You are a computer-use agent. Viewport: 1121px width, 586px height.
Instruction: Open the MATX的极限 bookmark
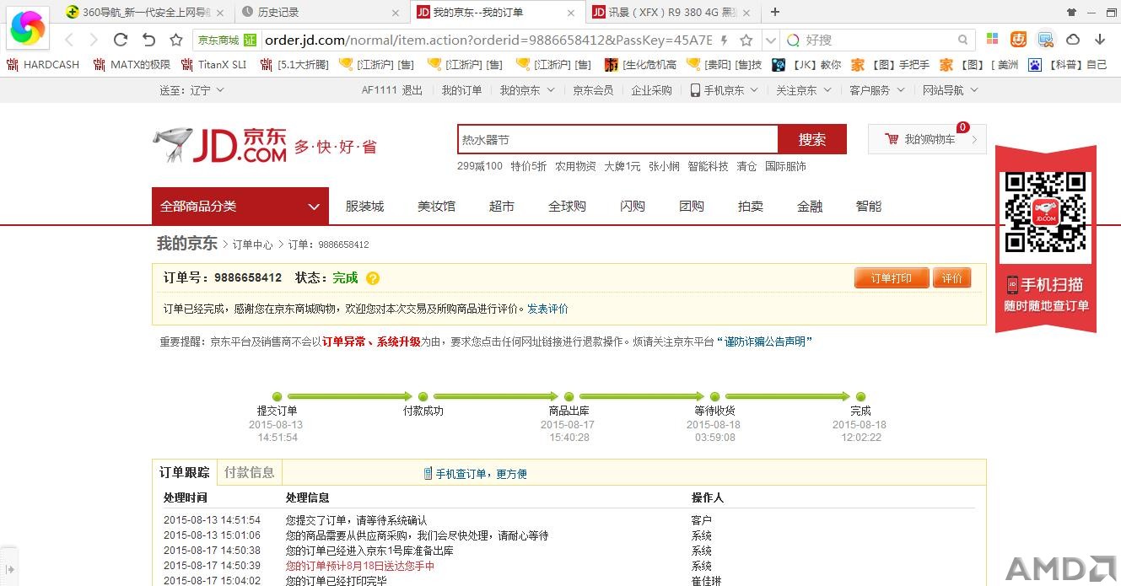pos(132,64)
